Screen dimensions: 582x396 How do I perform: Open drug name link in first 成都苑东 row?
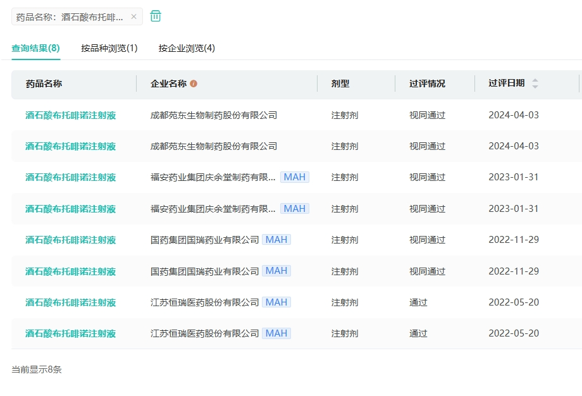pos(70,115)
